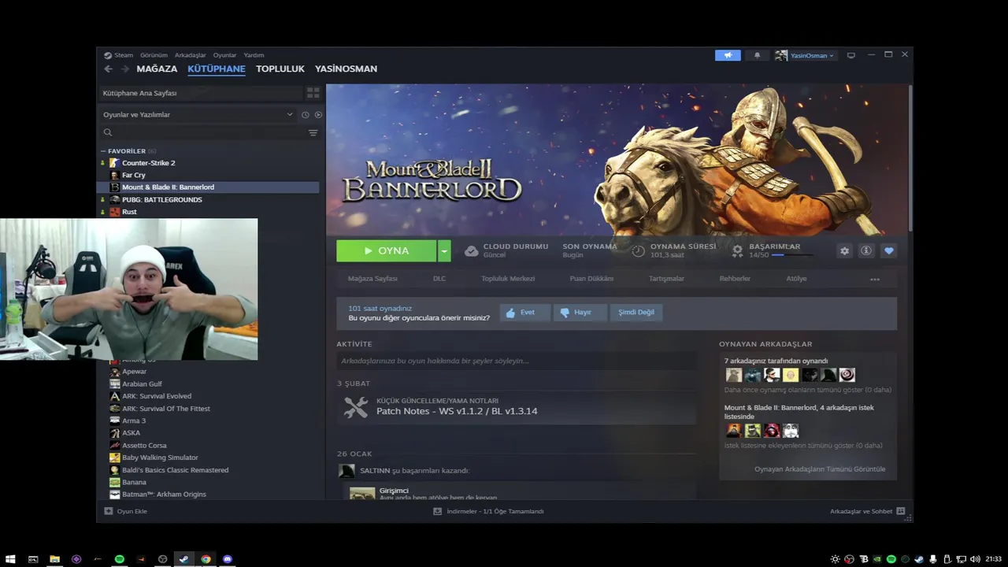Open Steam menu
This screenshot has width=1008, height=567.
[124, 55]
